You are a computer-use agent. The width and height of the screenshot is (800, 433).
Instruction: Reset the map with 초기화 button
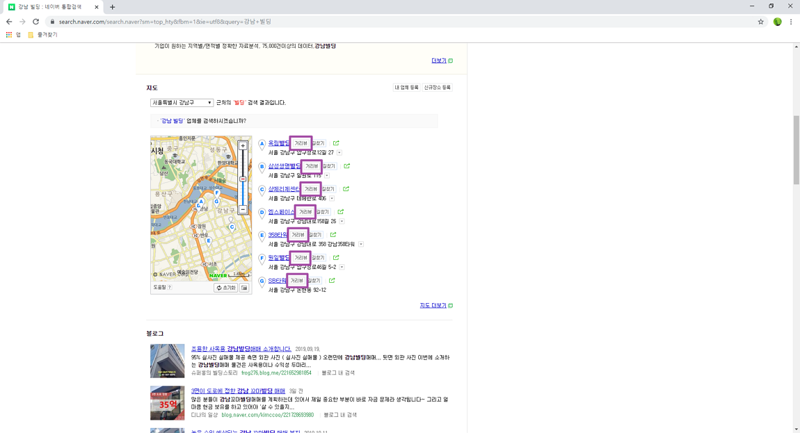[x=225, y=288]
